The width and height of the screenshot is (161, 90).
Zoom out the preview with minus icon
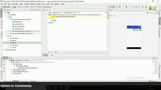point(147,13)
